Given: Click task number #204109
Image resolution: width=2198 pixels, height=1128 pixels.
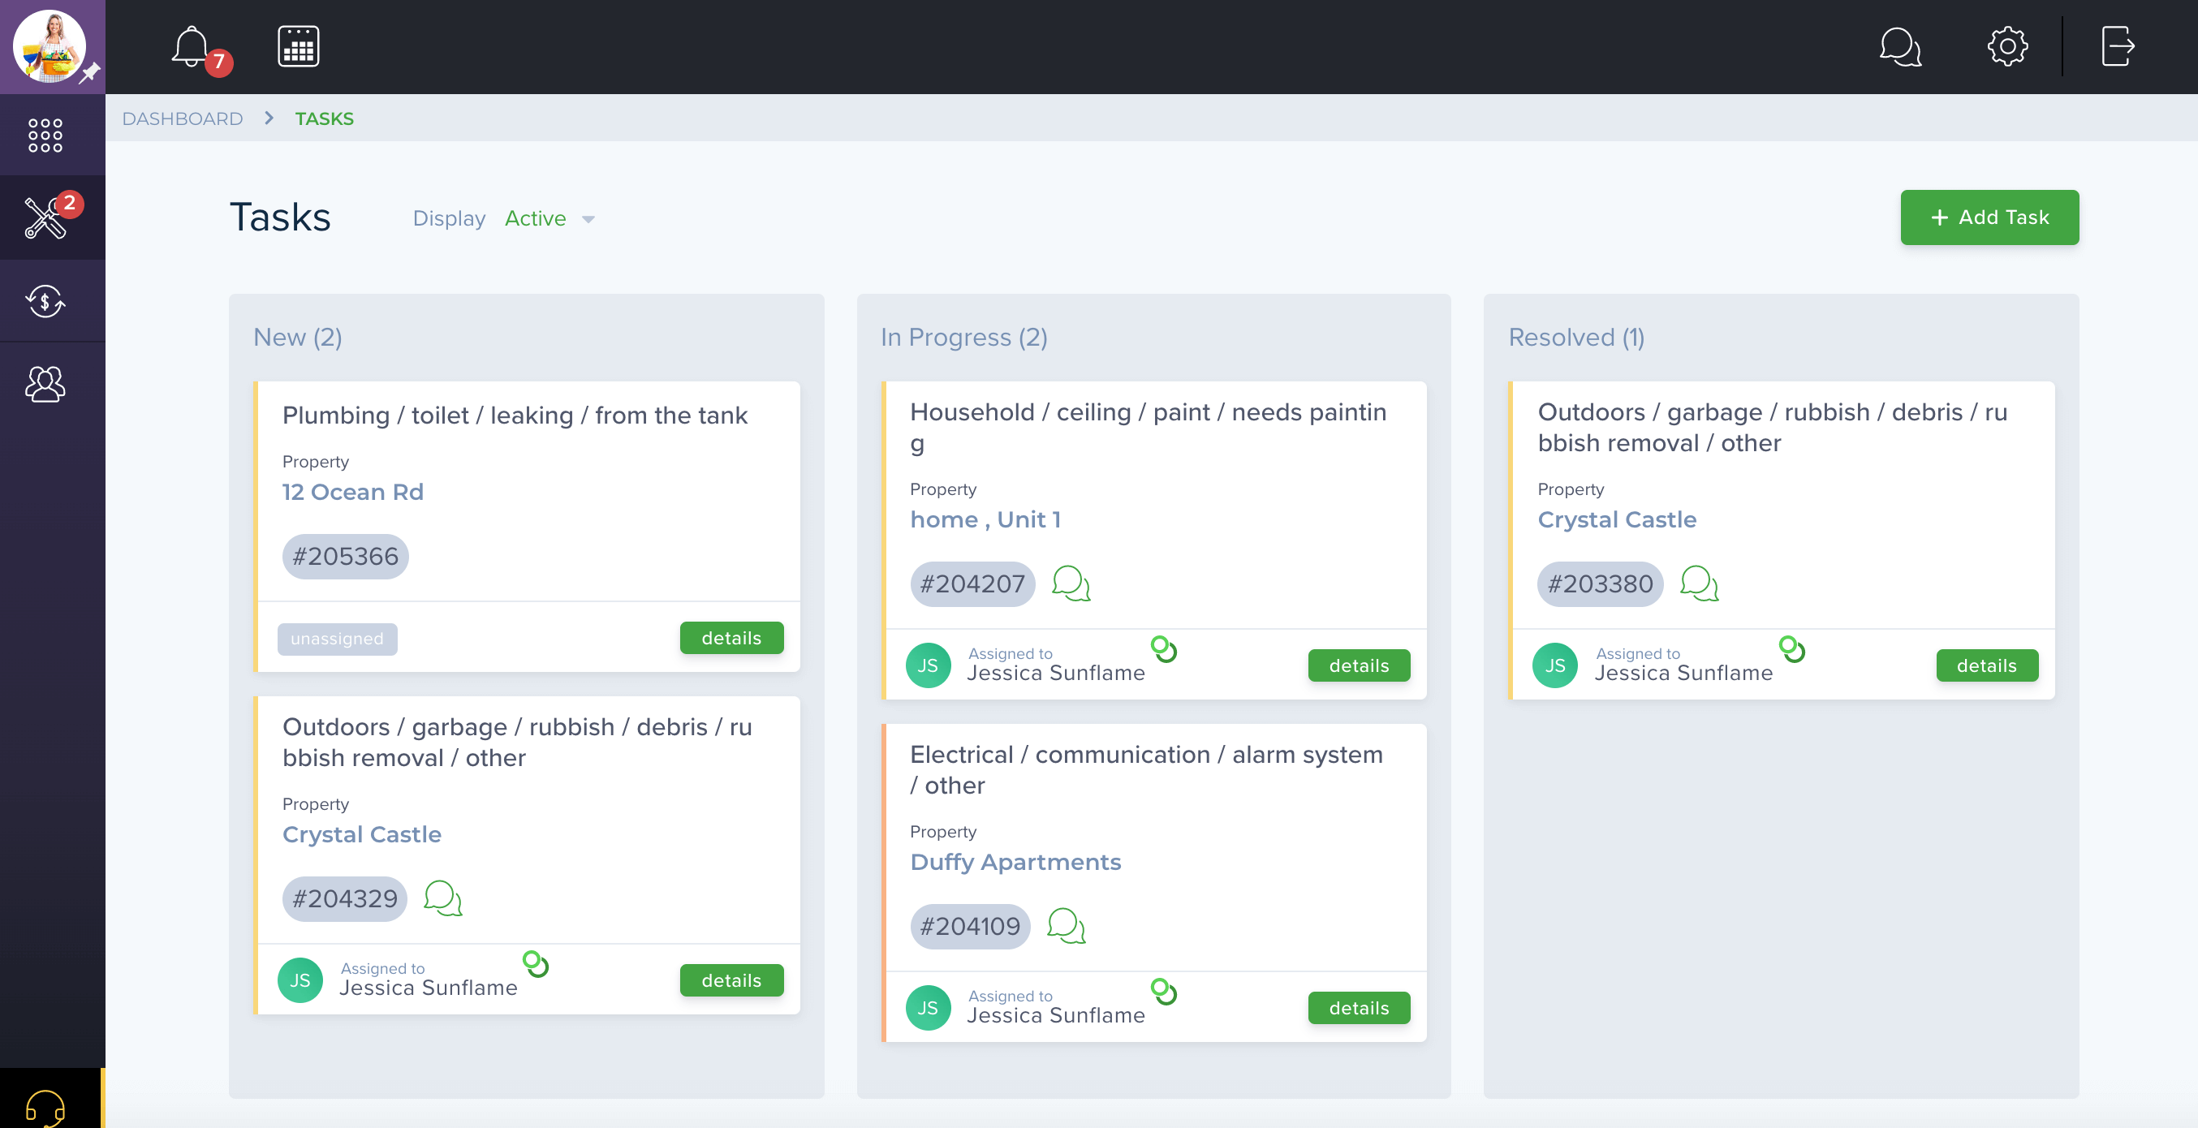Looking at the screenshot, I should [x=970, y=926].
